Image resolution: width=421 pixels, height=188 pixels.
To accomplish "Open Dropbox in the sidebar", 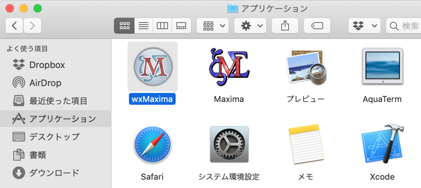I will [56, 65].
